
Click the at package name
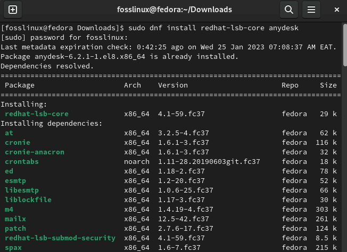click(x=9, y=133)
